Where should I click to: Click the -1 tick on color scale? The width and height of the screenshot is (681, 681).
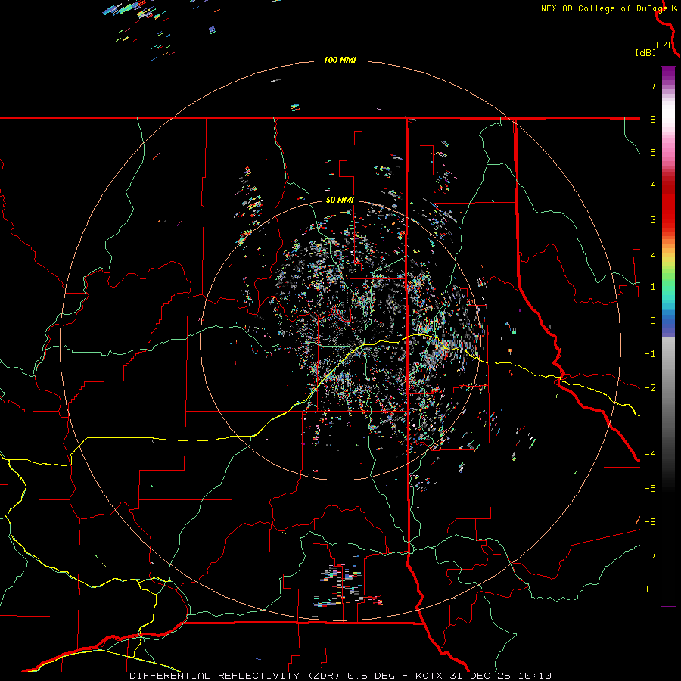(x=650, y=354)
